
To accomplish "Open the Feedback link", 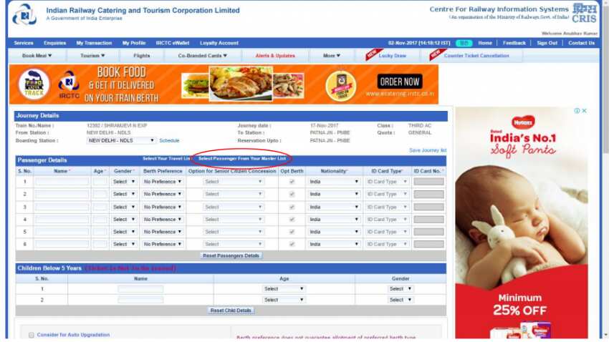I will click(514, 43).
